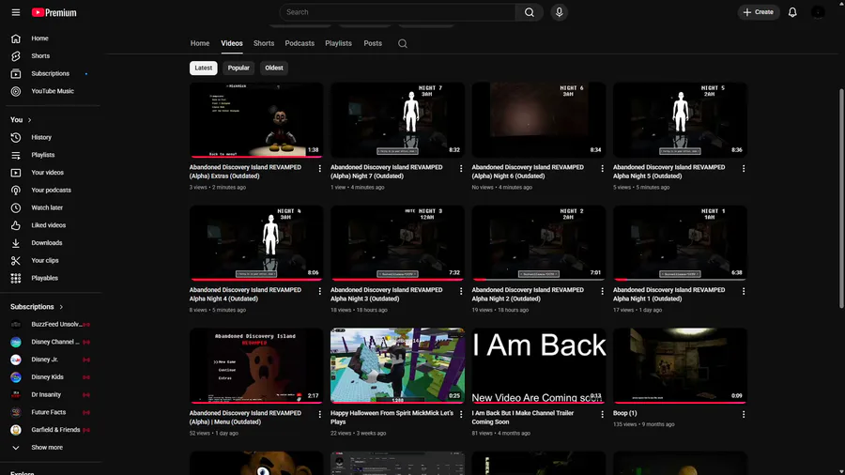
Task: Open options menu for Boop (1) video
Action: click(x=744, y=415)
